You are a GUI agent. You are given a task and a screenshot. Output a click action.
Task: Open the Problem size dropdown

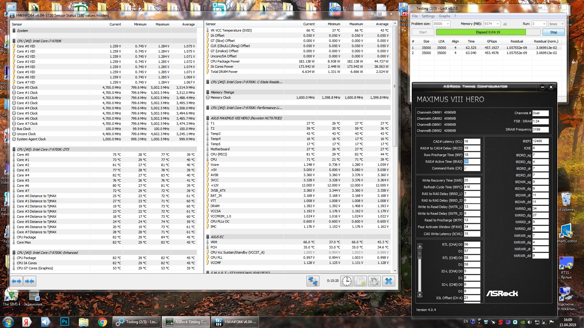tap(448, 24)
